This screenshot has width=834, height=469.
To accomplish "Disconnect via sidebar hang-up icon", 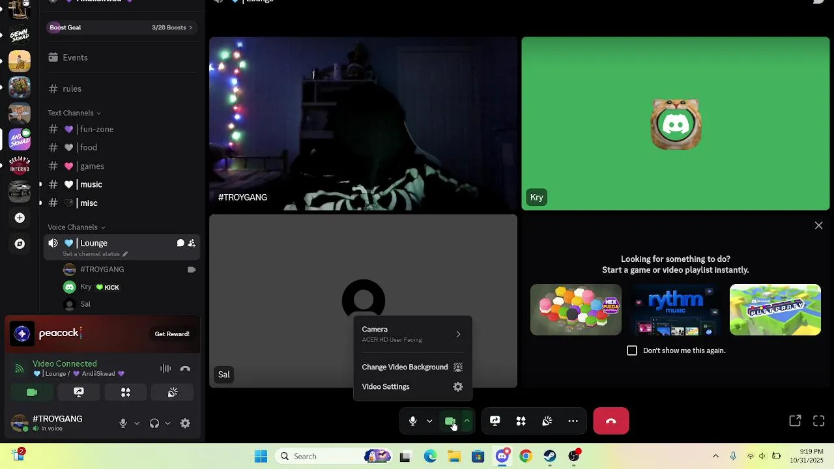I will coord(185,369).
